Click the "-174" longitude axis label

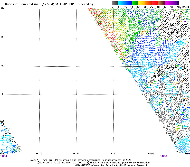point(77,154)
